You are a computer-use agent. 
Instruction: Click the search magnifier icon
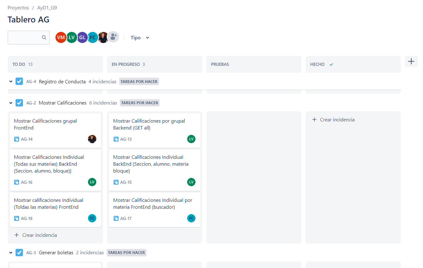(x=44, y=37)
